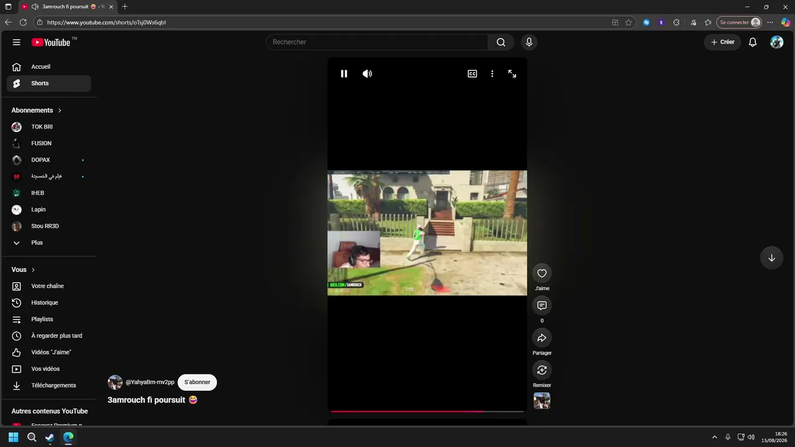The height and width of the screenshot is (447, 795).
Task: Open the @YahyaBm-mv2pp channel avatar
Action: pos(115,382)
